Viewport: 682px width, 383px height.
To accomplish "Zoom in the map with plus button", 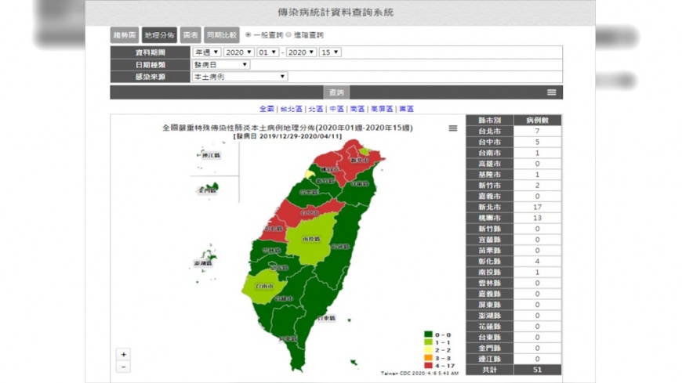I will click(124, 354).
